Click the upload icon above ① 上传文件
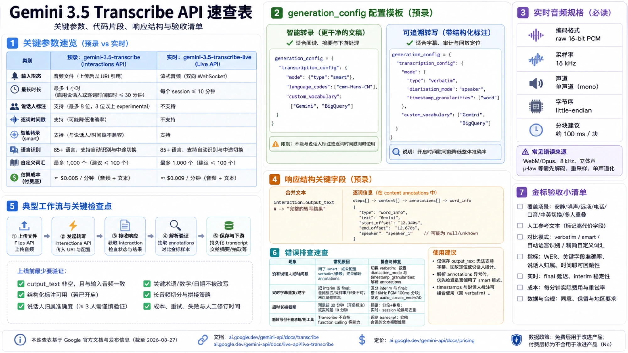Viewport: 628px width, 353px height. [24, 225]
